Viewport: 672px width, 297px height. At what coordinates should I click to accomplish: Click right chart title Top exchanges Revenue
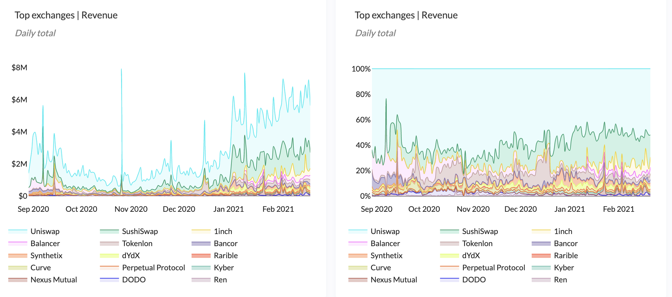406,15
